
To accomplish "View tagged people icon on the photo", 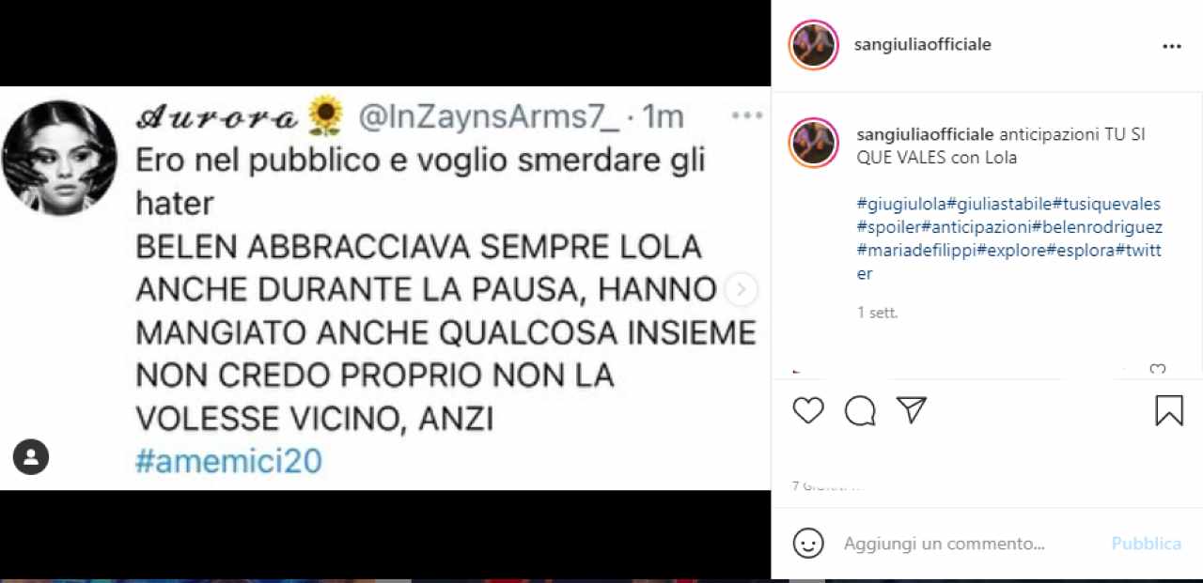I will pyautogui.click(x=31, y=457).
